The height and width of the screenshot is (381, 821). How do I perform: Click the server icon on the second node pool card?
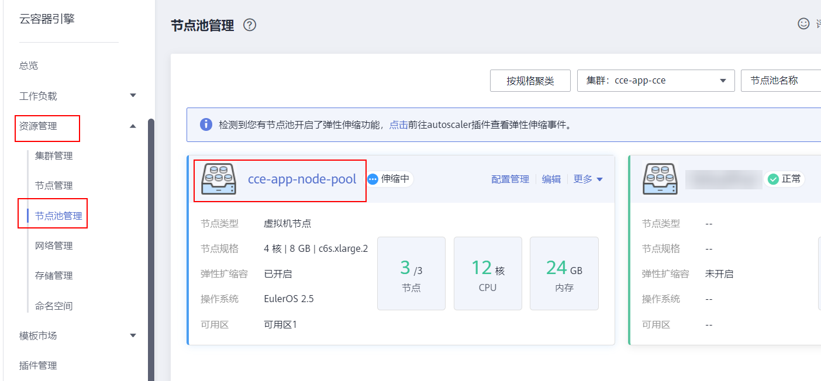[x=660, y=179]
